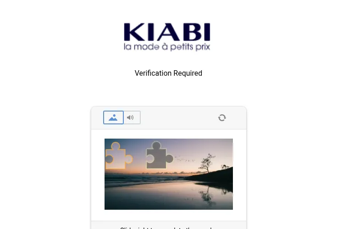Click the top knob of the gray puzzle slot
The height and width of the screenshot is (229, 337).
(x=156, y=145)
